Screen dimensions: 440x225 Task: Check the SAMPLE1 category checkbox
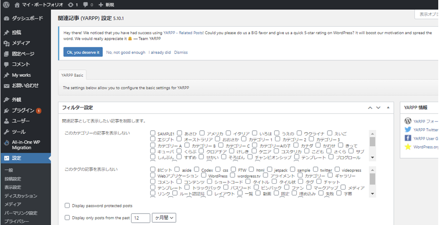coord(153,133)
